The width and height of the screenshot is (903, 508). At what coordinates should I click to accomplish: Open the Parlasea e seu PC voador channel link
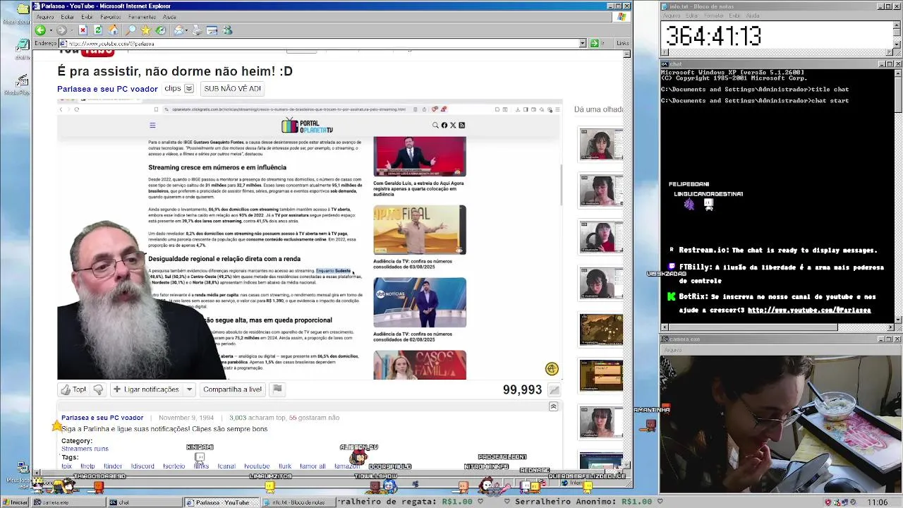coord(107,89)
